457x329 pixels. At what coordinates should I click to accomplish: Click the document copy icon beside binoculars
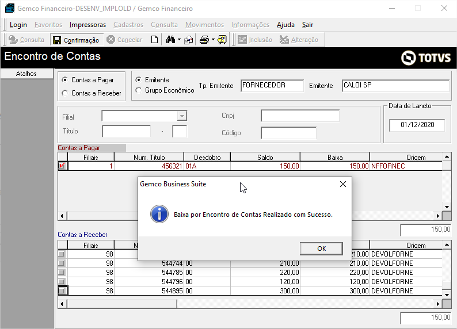[x=189, y=40]
